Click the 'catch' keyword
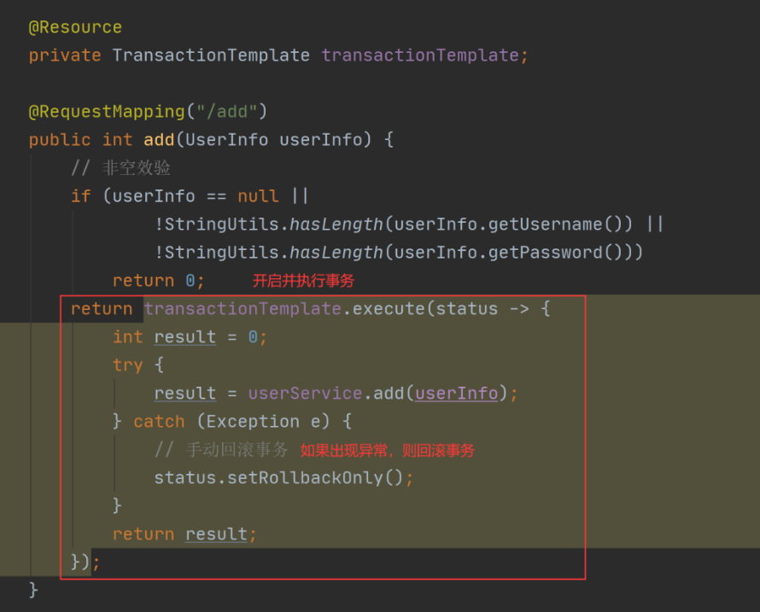 tap(159, 421)
